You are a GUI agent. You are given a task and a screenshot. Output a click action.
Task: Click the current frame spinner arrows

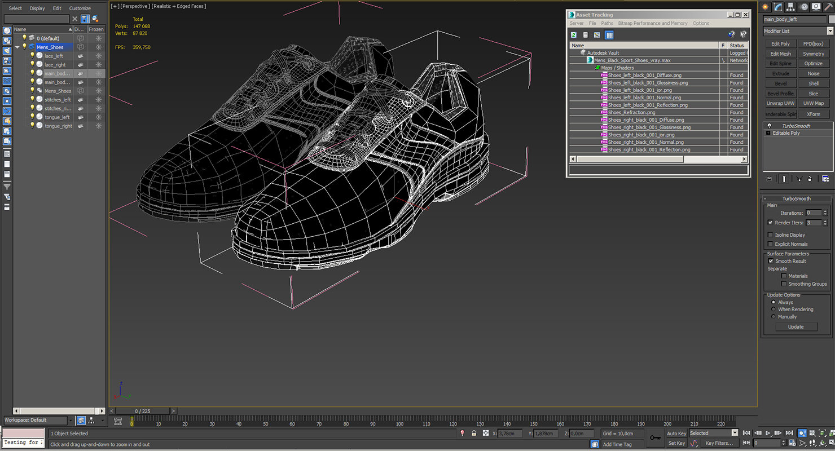pos(784,443)
